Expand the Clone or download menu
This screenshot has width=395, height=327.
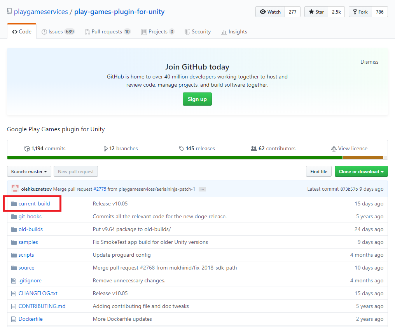pyautogui.click(x=361, y=171)
